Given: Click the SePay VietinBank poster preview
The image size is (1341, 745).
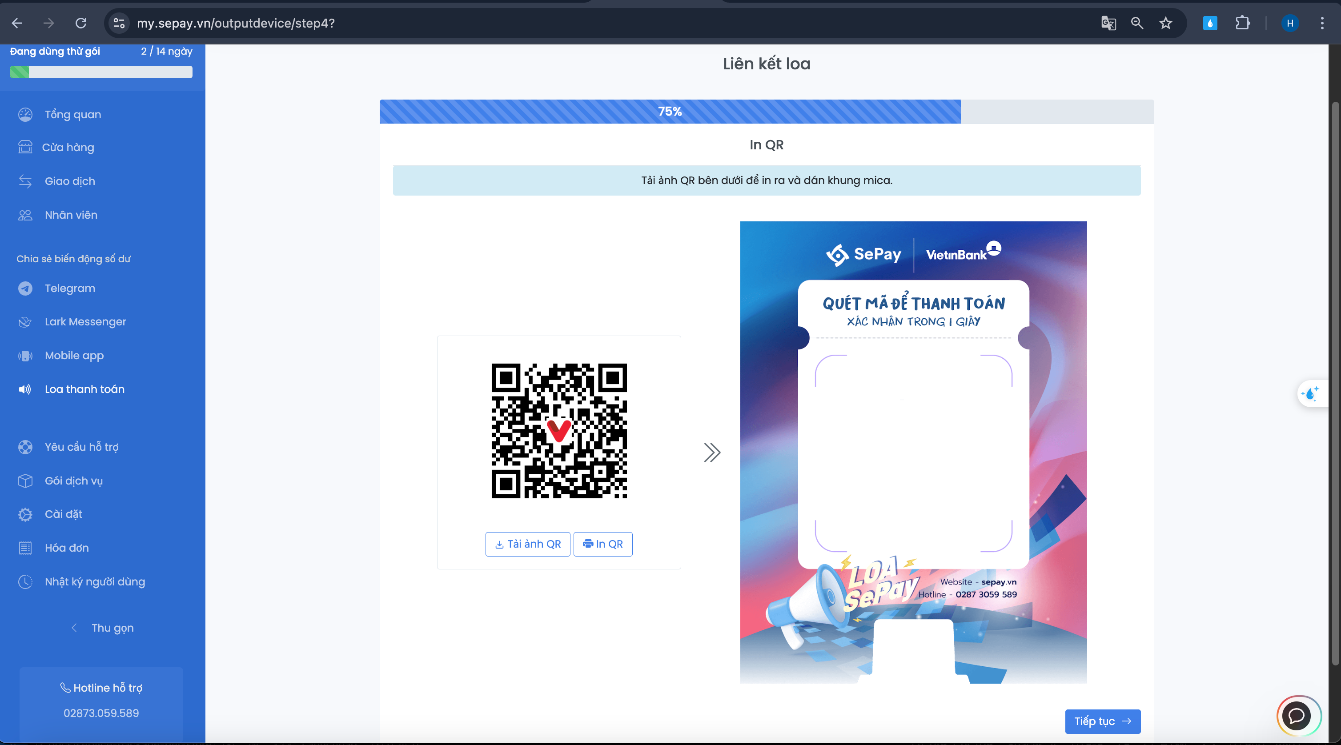Looking at the screenshot, I should [x=913, y=453].
